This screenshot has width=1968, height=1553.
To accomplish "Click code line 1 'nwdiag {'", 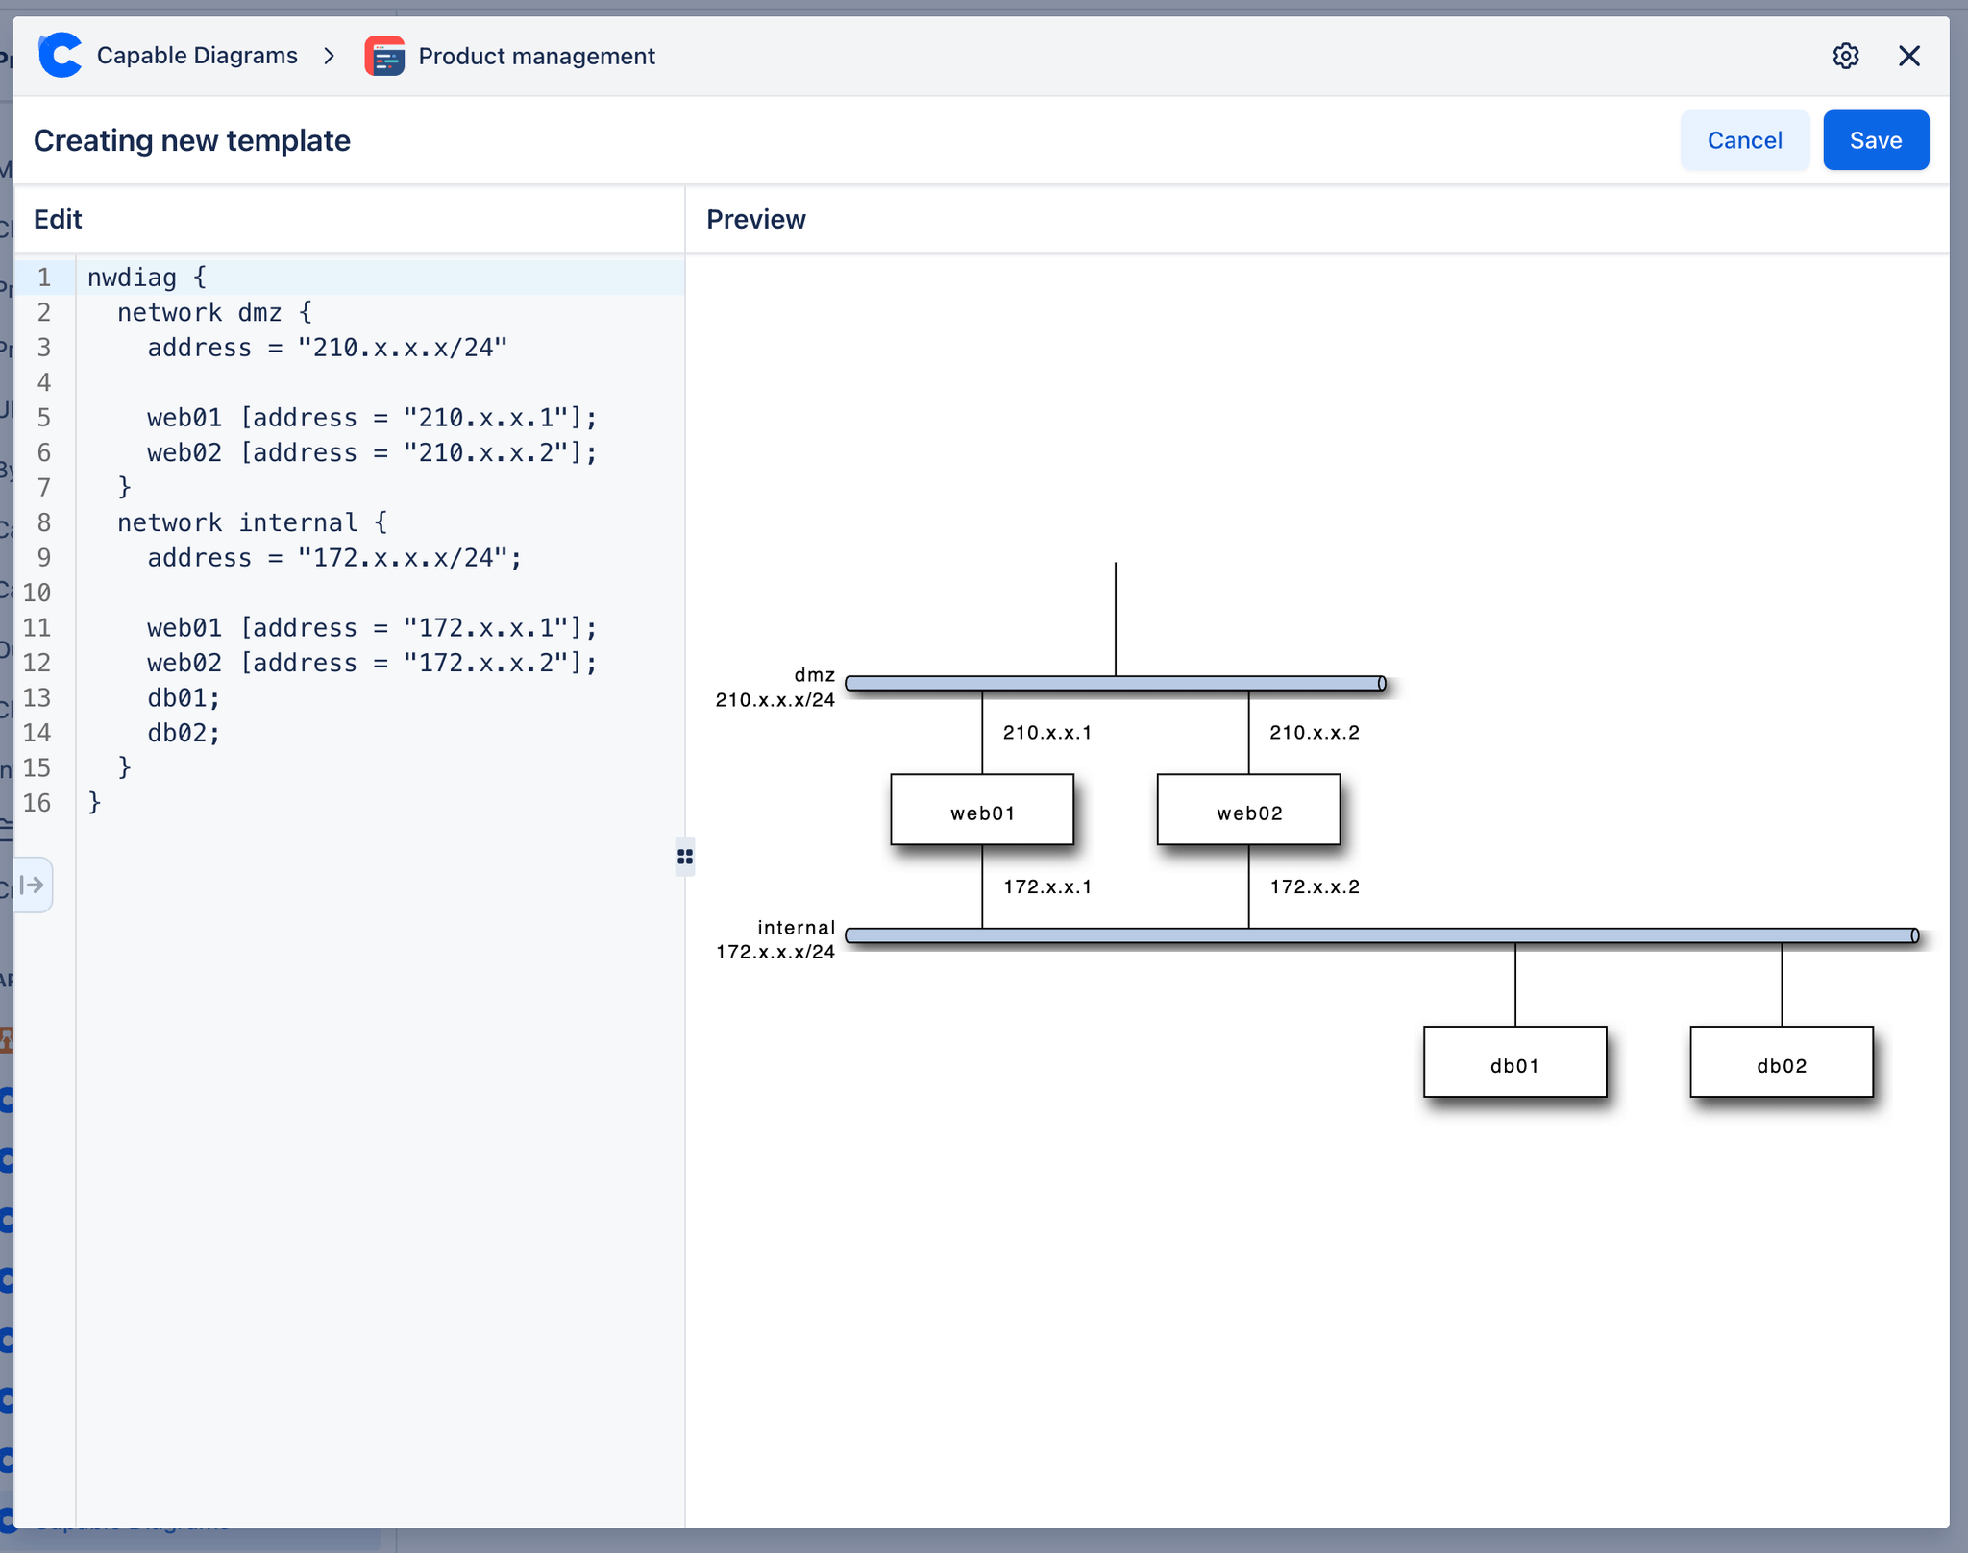I will [x=146, y=278].
